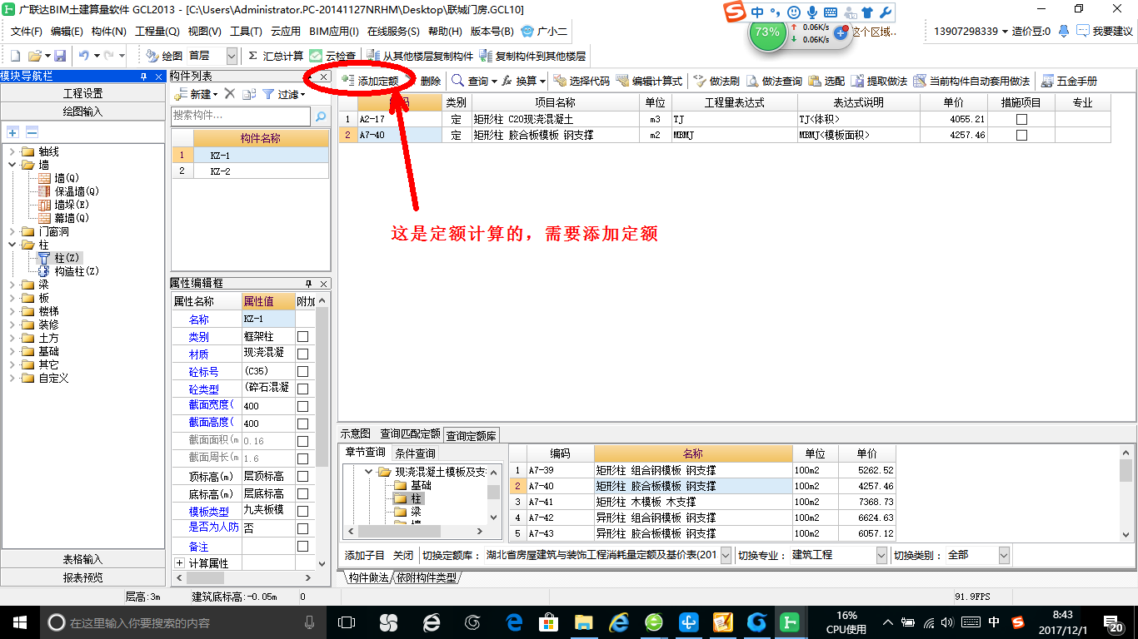Expand the 轴线 tree node
1138x639 pixels.
click(12, 151)
